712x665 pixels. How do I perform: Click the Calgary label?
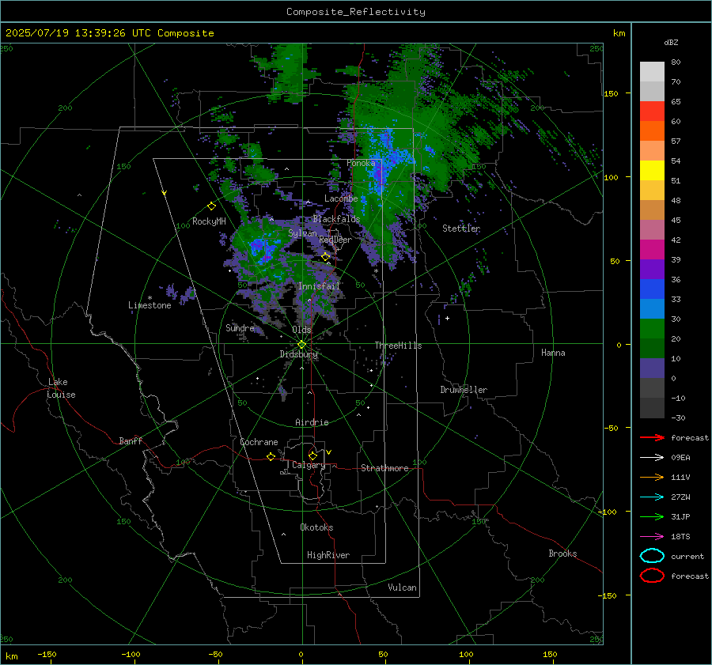click(309, 465)
